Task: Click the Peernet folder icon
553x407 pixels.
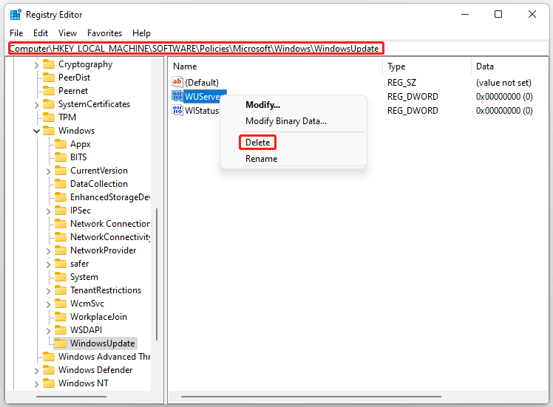Action: click(49, 91)
